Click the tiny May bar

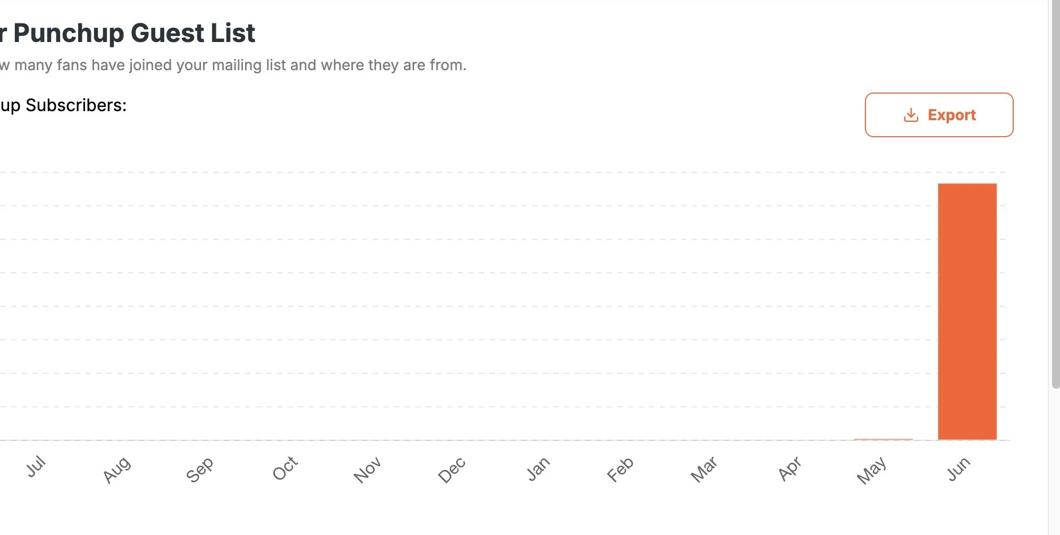point(883,439)
